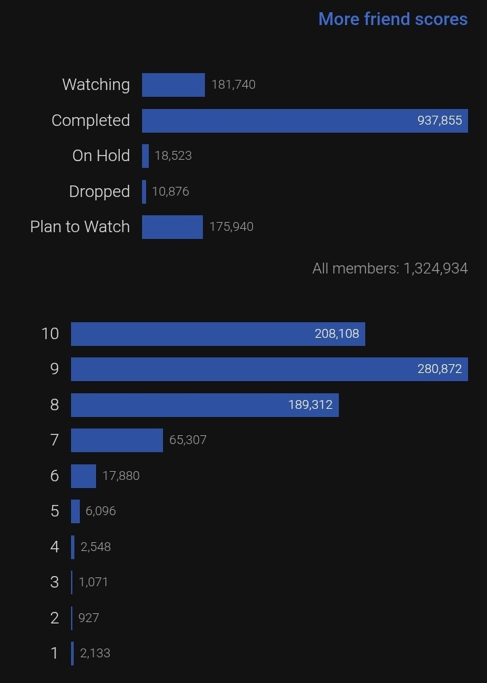
Task: Select the On Hold status bar
Action: (145, 156)
